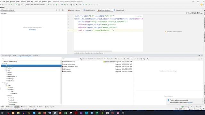Click the Build hammer icon in toolbar
Image resolution: width=205 pixels, height=115 pixels.
pos(12,5)
